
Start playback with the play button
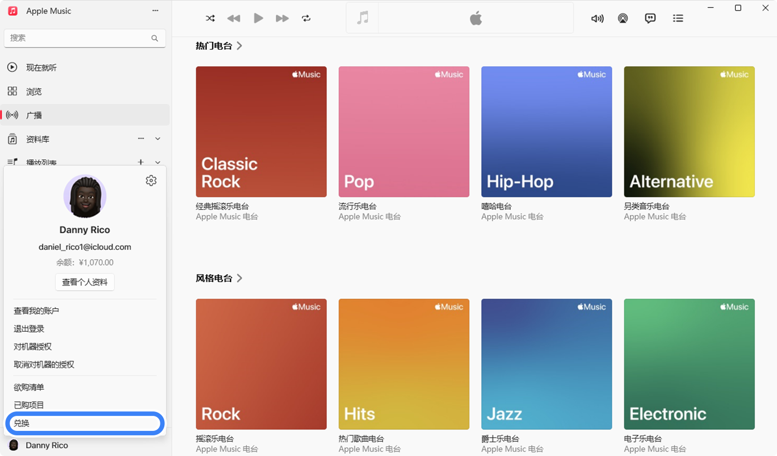(258, 18)
